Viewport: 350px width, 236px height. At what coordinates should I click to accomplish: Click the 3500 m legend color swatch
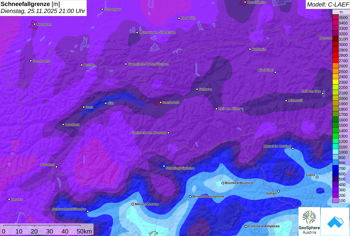click(x=335, y=17)
